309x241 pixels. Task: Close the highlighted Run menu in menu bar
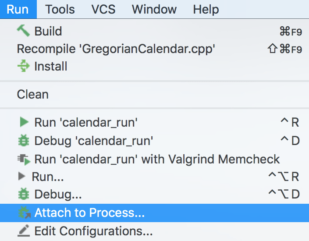[18, 9]
